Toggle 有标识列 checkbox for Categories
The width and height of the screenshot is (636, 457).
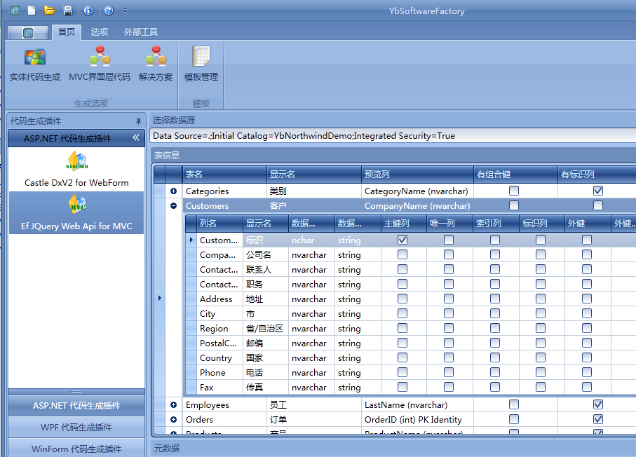[x=598, y=191]
